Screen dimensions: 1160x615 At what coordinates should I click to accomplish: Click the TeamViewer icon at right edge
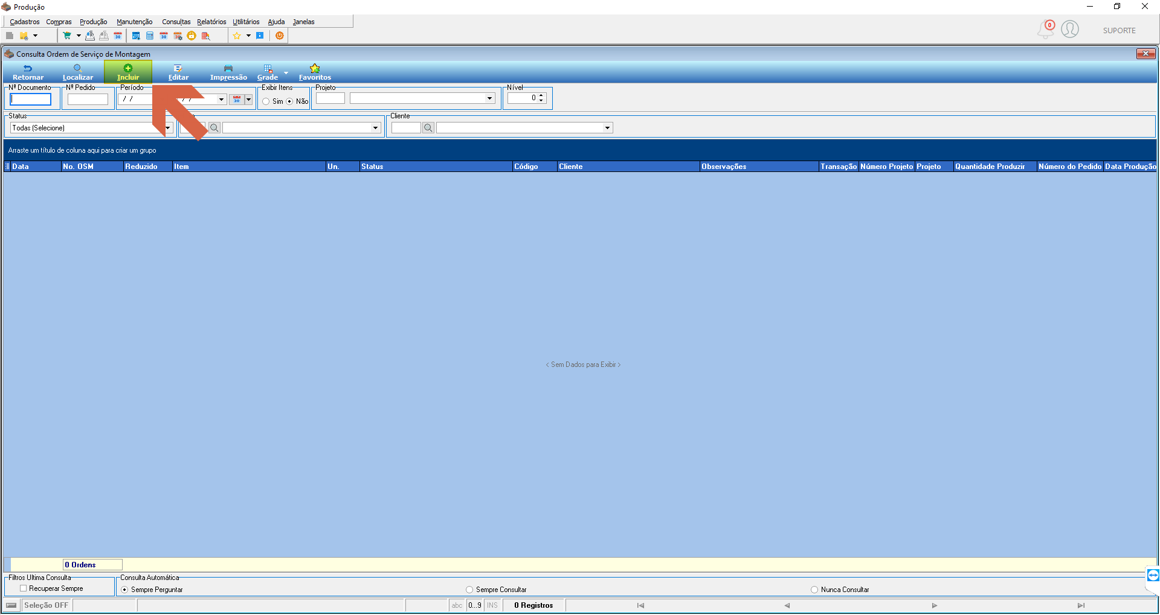click(x=1153, y=575)
